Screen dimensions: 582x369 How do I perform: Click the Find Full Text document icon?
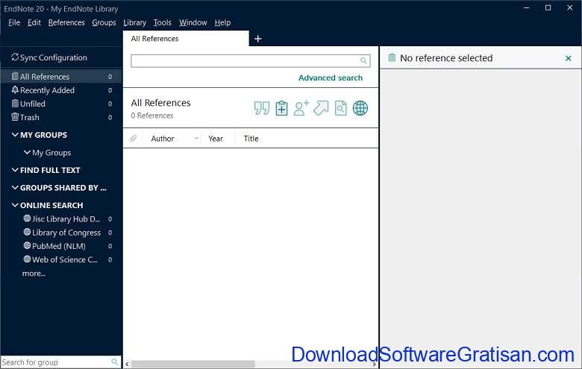point(341,108)
